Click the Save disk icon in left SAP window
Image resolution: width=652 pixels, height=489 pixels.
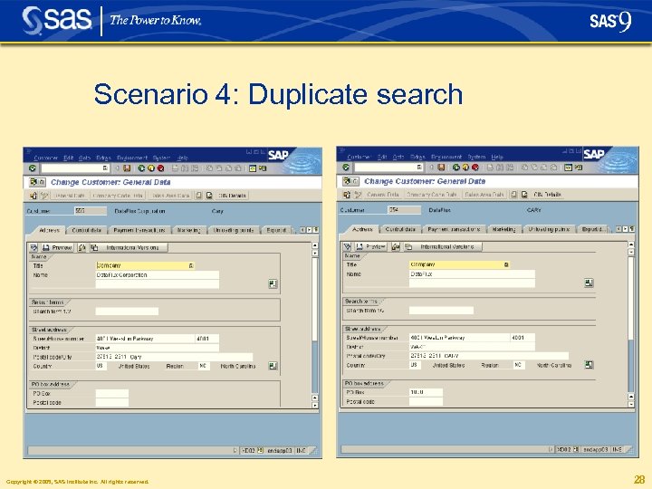128,168
